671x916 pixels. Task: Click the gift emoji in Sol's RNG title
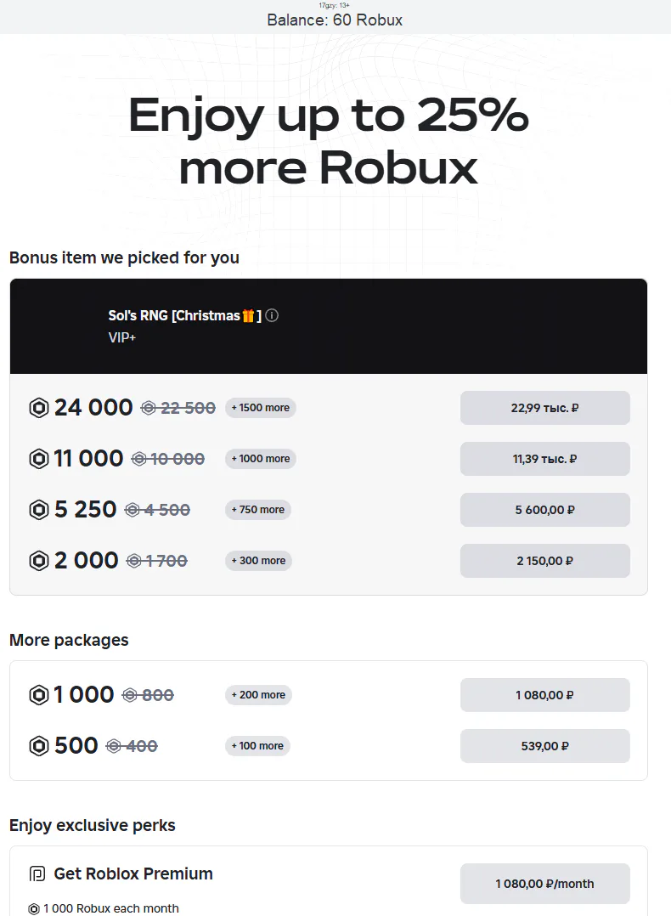(x=248, y=316)
